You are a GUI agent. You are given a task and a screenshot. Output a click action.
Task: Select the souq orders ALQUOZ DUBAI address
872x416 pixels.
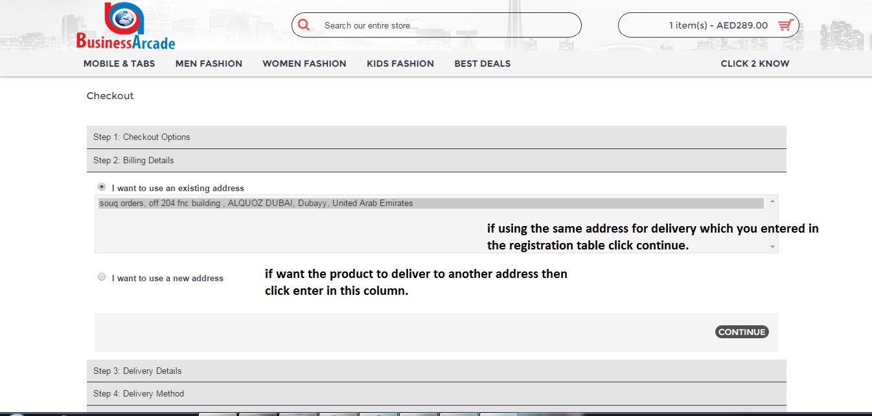pyautogui.click(x=431, y=203)
